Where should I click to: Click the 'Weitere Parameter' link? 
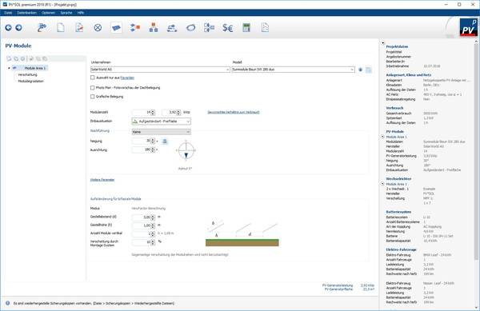pyautogui.click(x=102, y=180)
